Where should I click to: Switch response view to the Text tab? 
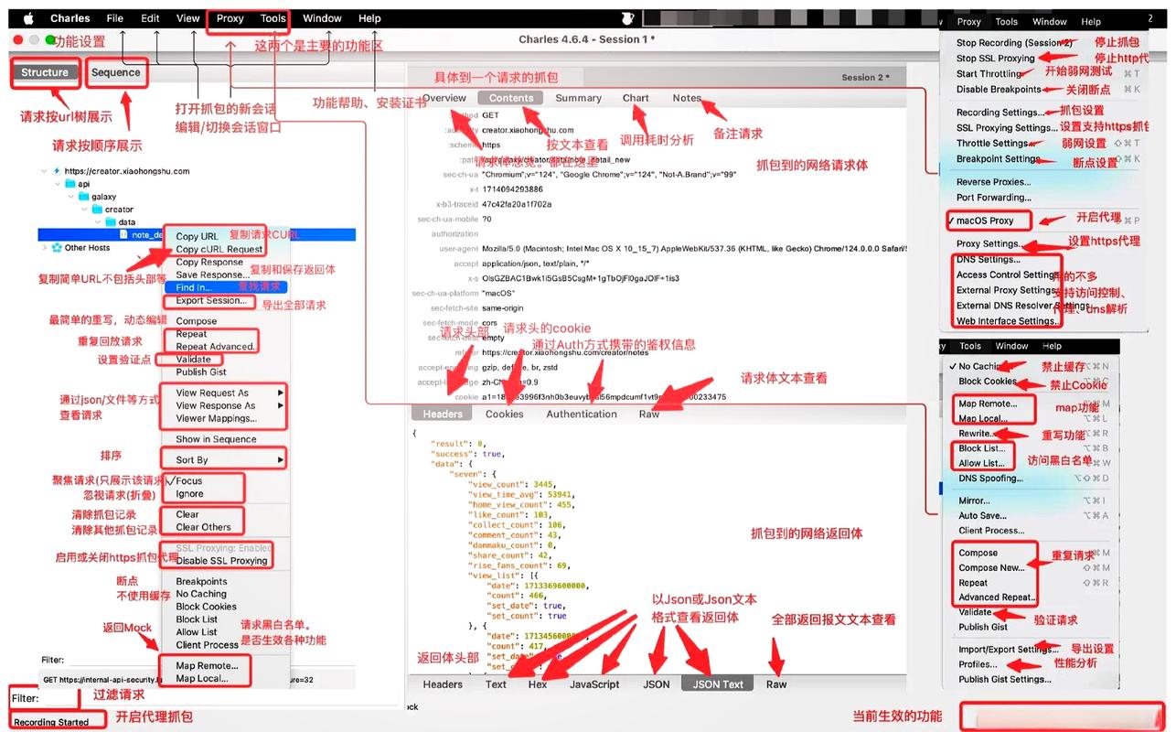pyautogui.click(x=497, y=684)
